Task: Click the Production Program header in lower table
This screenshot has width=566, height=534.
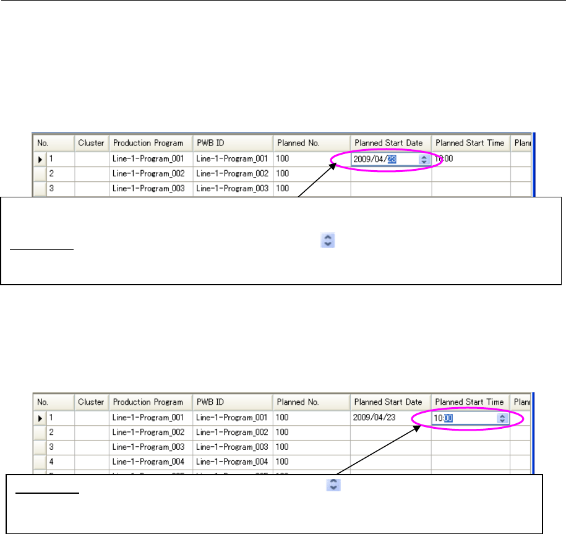Action: point(151,402)
